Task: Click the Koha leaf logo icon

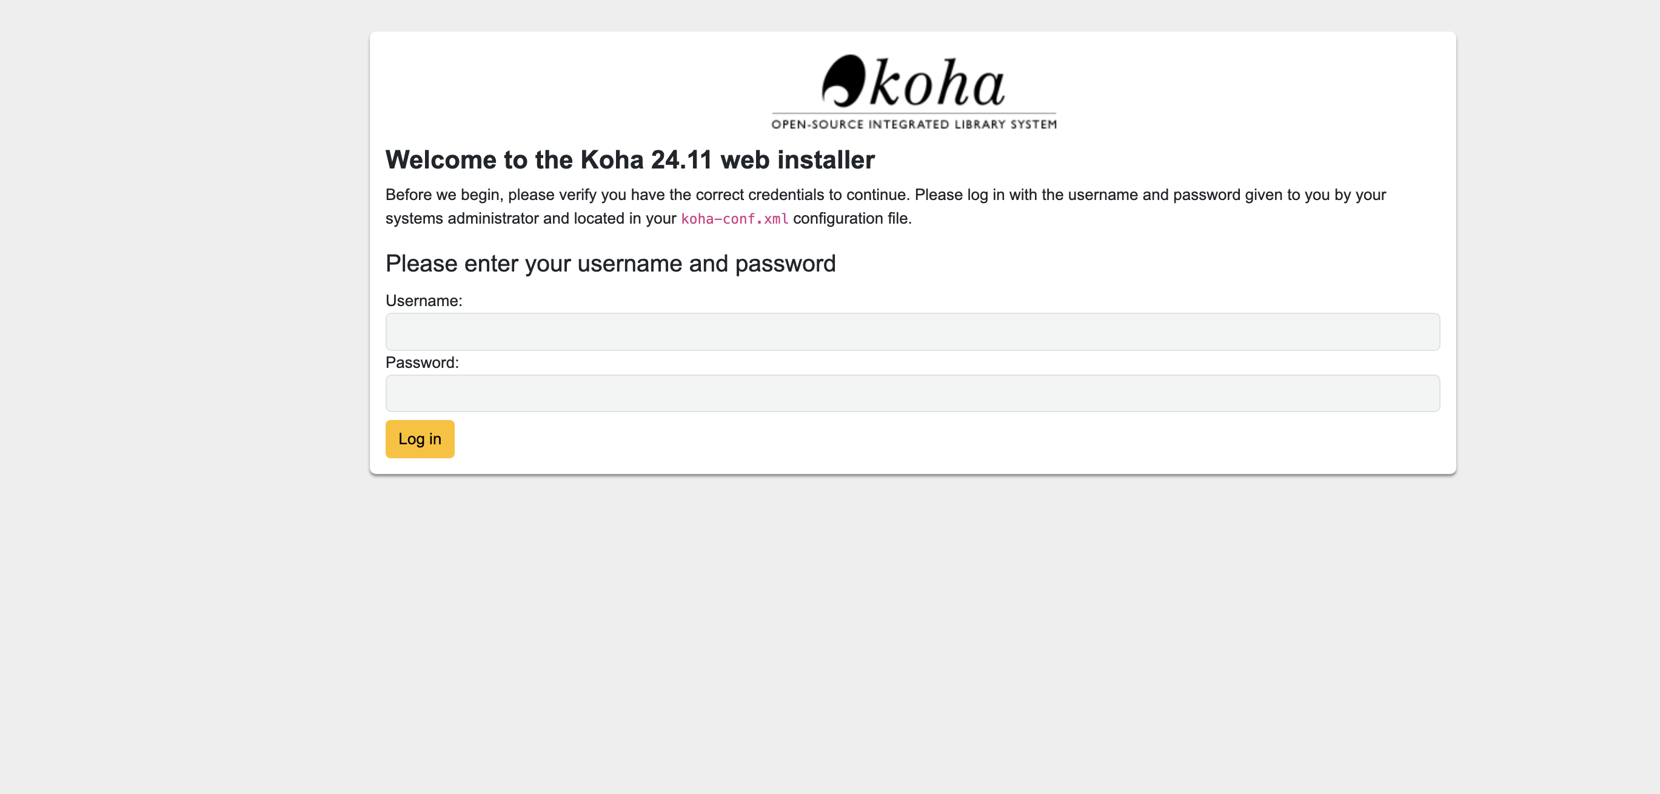Action: tap(843, 81)
